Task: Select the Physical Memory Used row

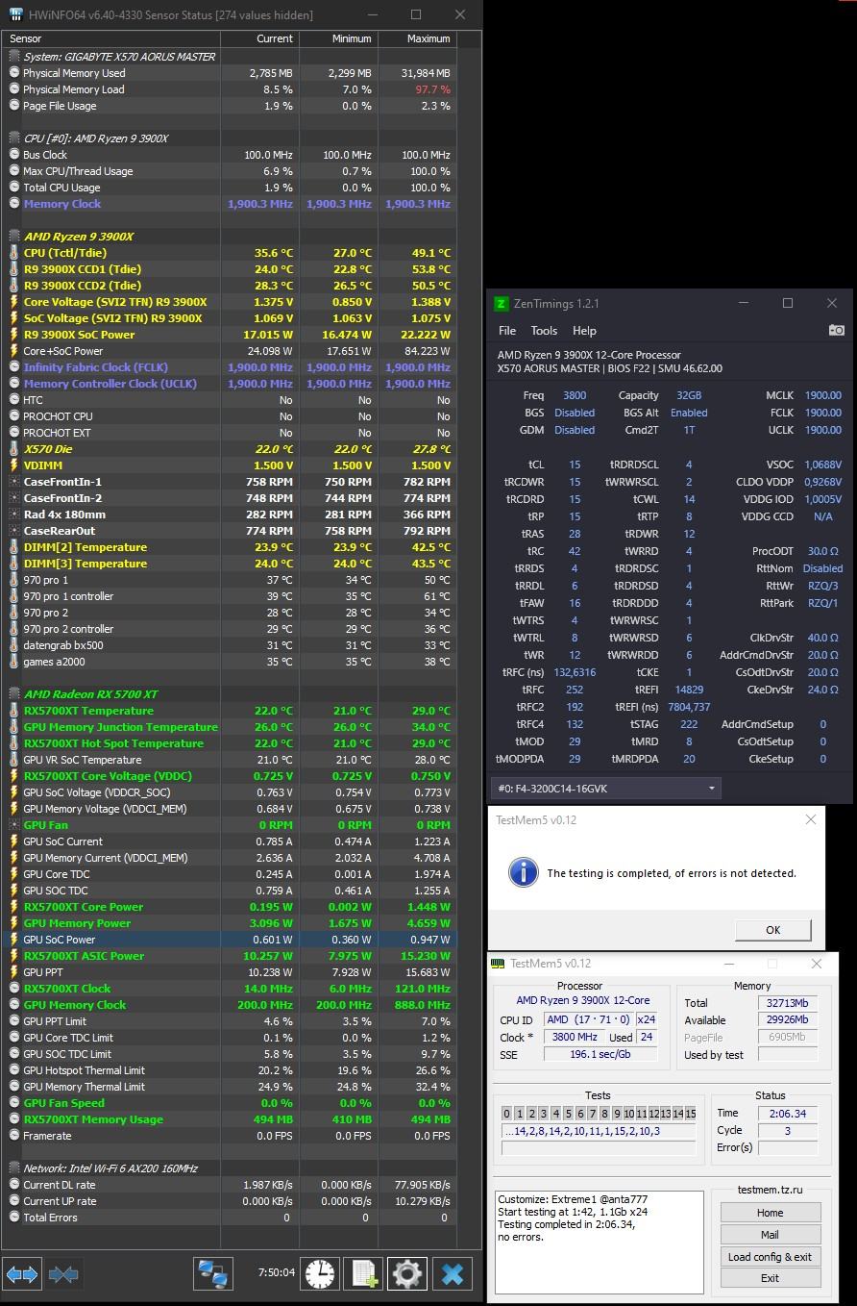Action: pos(229,73)
